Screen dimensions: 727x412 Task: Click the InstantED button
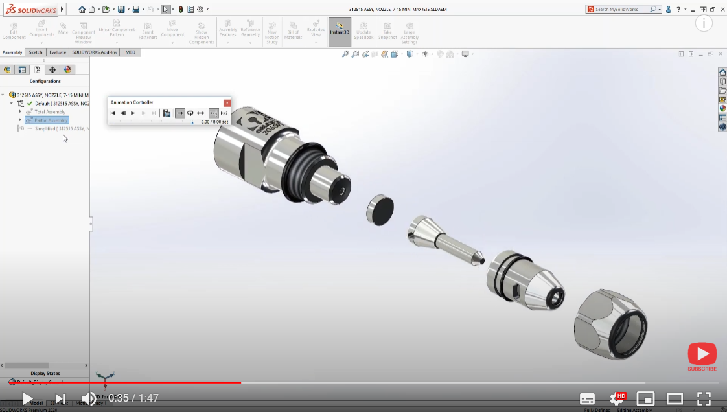point(339,30)
